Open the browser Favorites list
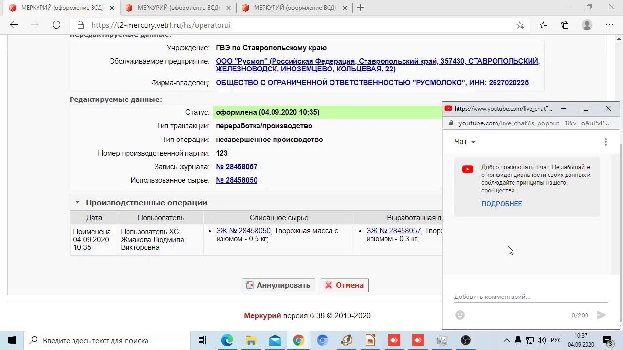 (x=543, y=25)
